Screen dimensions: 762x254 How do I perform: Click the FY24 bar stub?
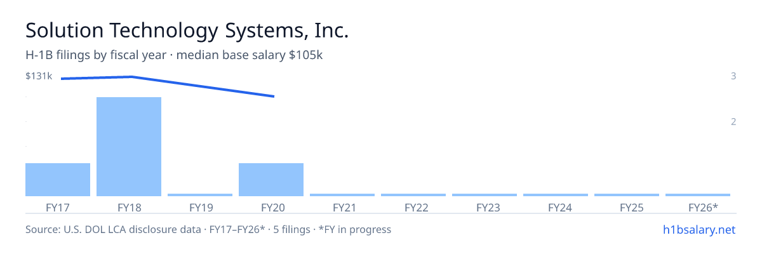click(556, 194)
